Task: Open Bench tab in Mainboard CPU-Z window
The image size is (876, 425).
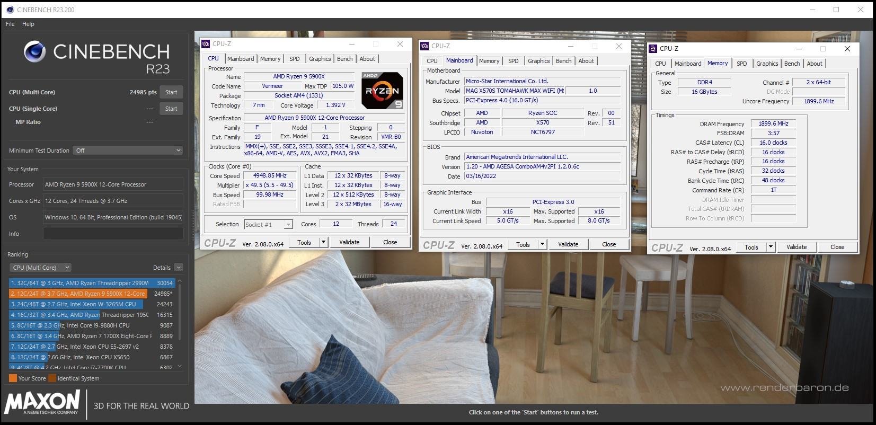Action: coord(564,61)
